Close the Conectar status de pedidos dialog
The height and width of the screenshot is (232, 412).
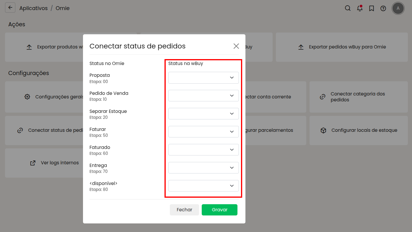[x=236, y=46]
